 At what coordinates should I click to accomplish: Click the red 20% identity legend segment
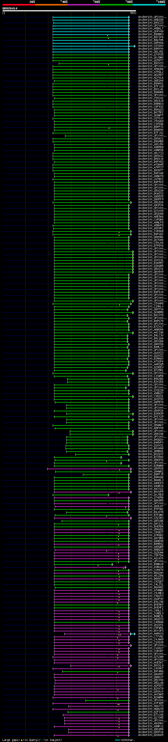19,5
